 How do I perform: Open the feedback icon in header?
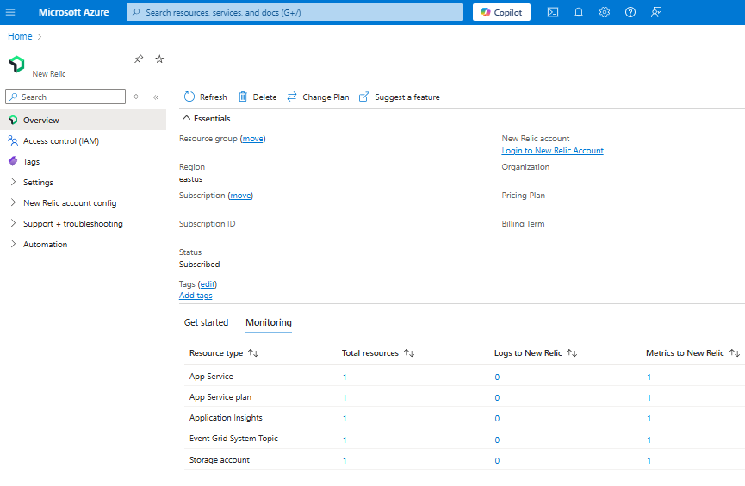pyautogui.click(x=656, y=12)
